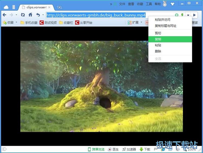Viewport: 203px width, 153px height.
Task: Click the 扩展 extensions button
Action: tap(133, 22)
